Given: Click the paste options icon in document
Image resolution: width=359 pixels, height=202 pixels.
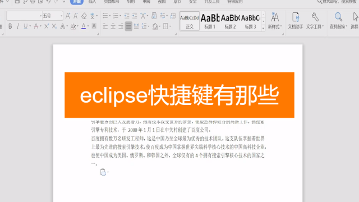Looking at the screenshot, I should point(103,172).
